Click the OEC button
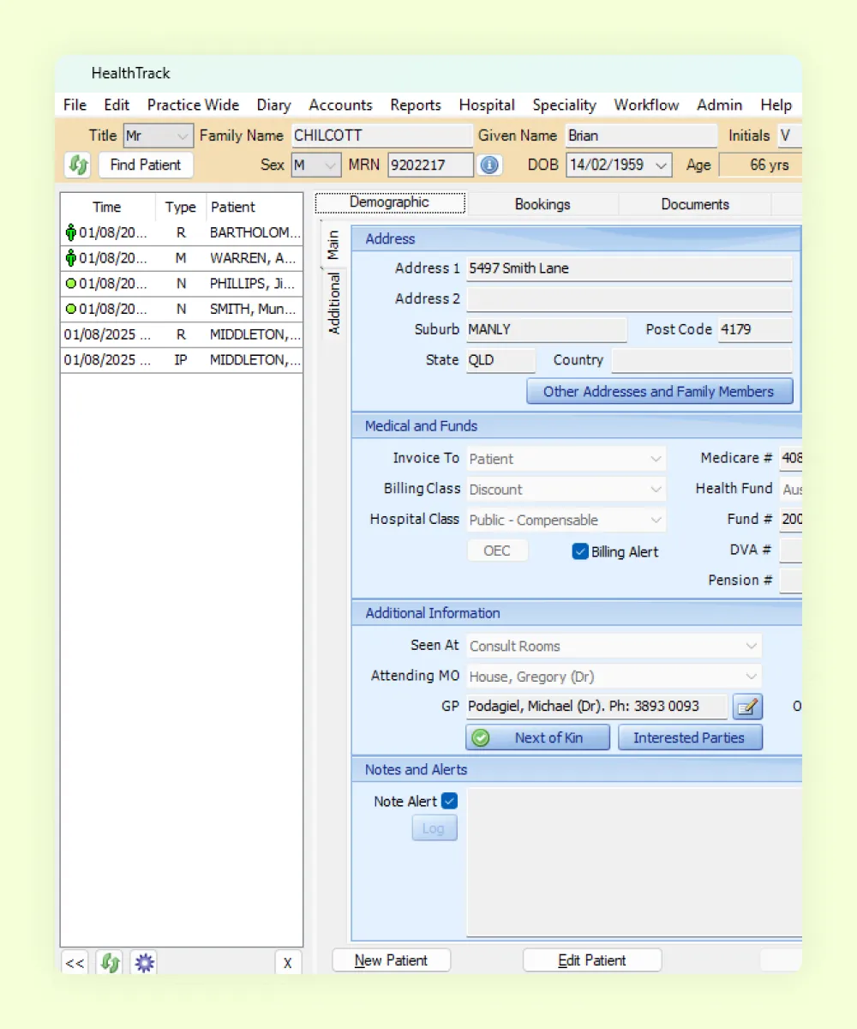The height and width of the screenshot is (1029, 857). [497, 551]
